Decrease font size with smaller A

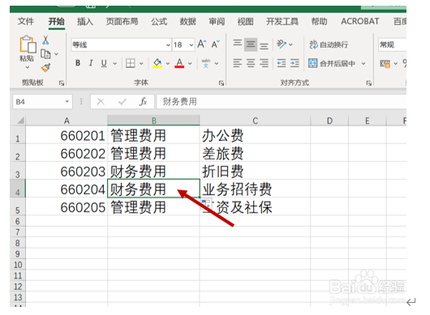click(x=216, y=44)
